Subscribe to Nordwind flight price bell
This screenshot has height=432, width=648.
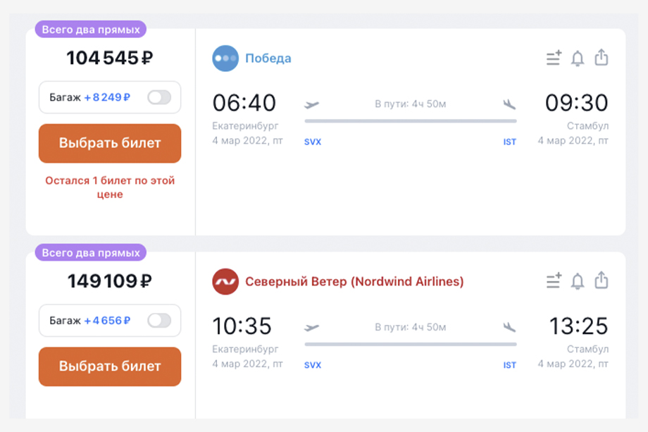(x=578, y=281)
